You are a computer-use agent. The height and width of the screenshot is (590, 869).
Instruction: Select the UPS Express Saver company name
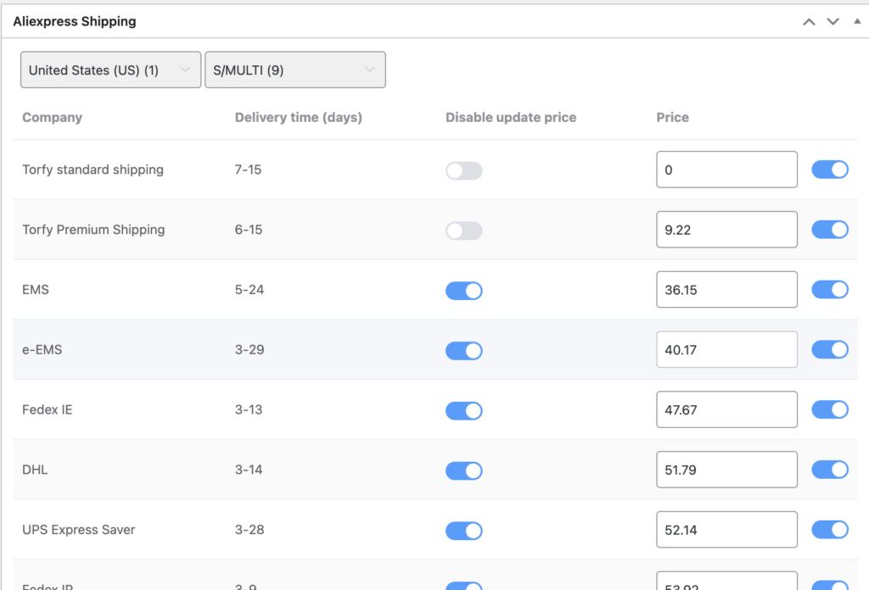[x=79, y=530]
